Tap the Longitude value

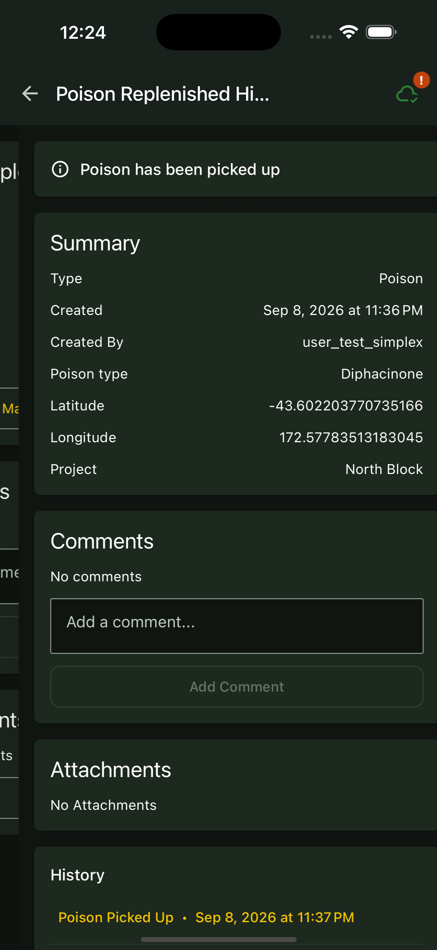coord(351,437)
